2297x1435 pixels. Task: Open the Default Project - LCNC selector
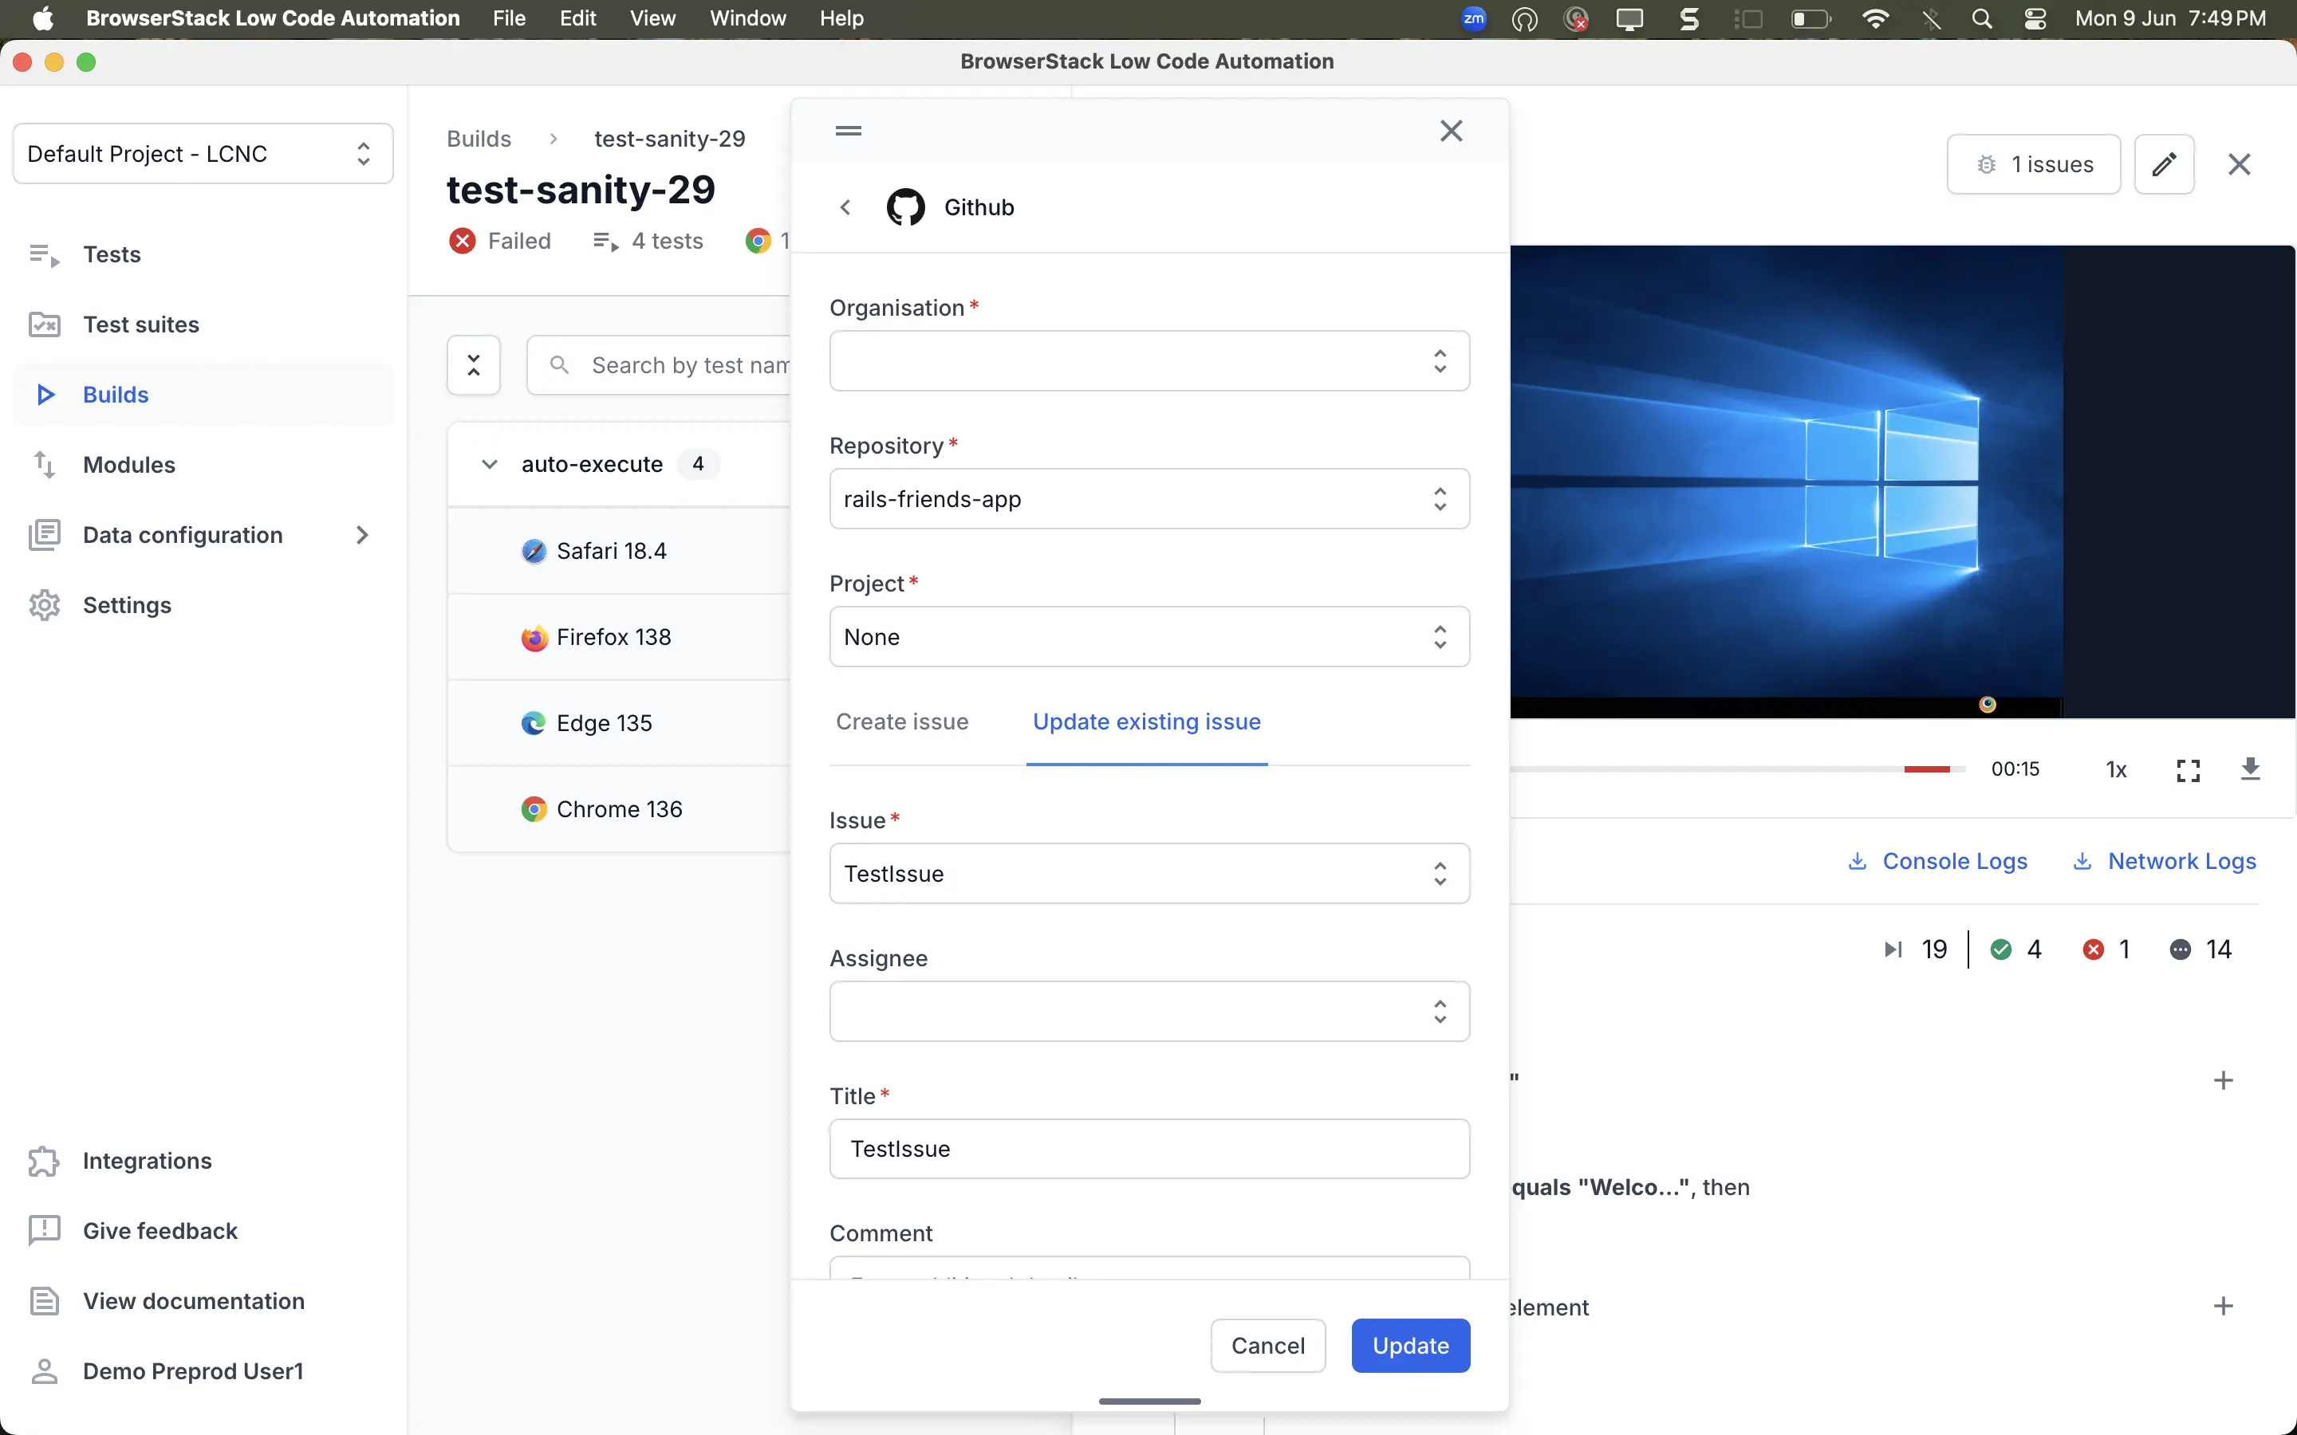pos(203,154)
